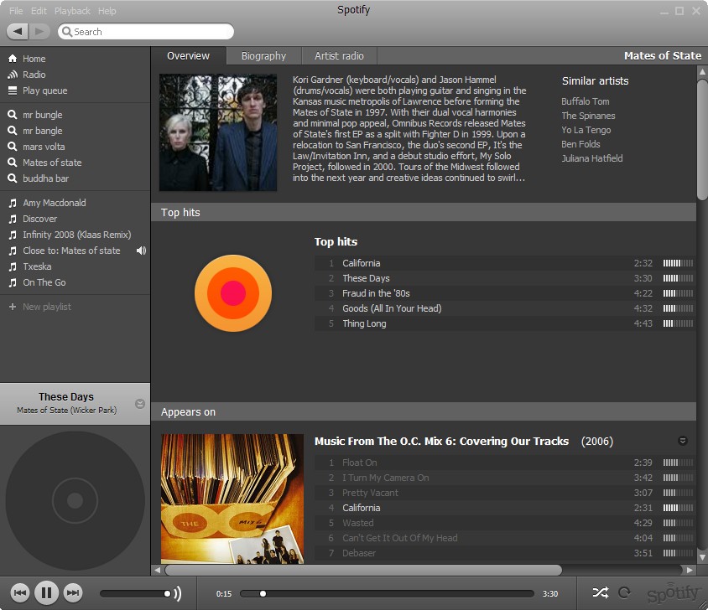
Task: Click the search icon beside mars volta
Action: (x=13, y=147)
